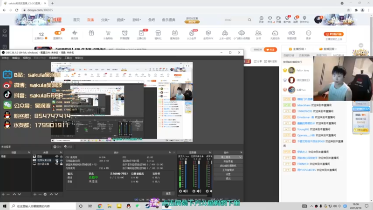The image size is (373, 210).
Task: Remove source with minus in OBS sources panel
Action: coord(40,194)
